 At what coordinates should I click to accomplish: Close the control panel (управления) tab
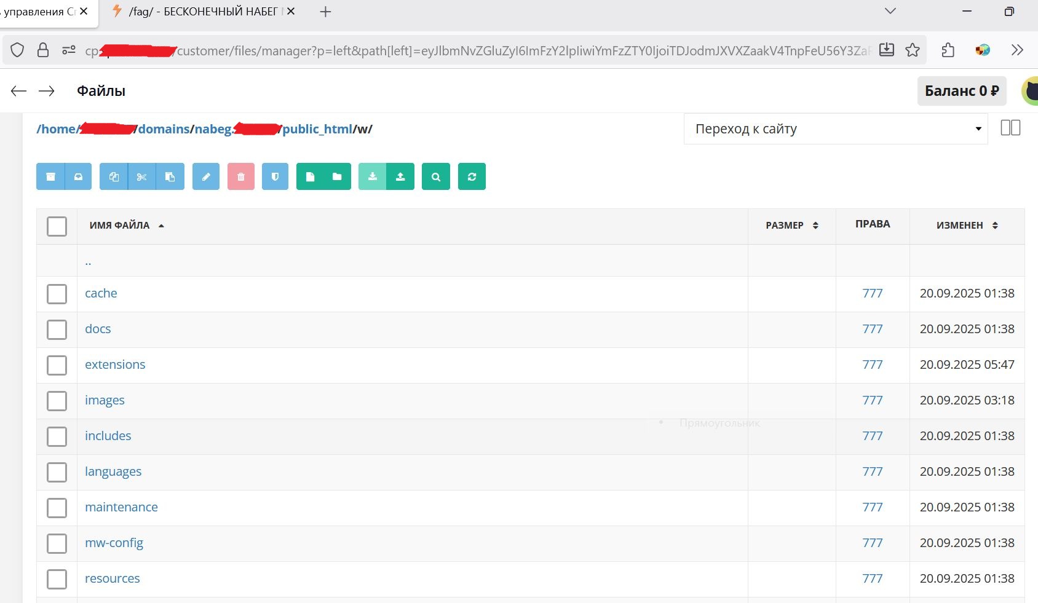[x=84, y=11]
